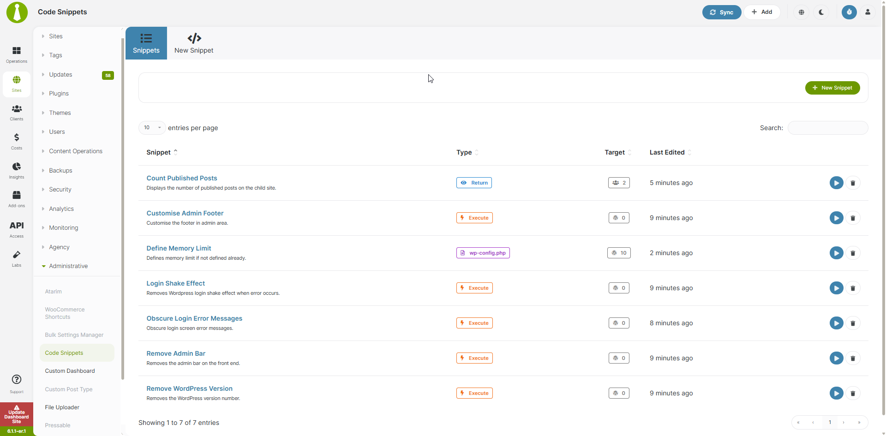Open the entries per page dropdown
This screenshot has width=886, height=436.
click(152, 128)
